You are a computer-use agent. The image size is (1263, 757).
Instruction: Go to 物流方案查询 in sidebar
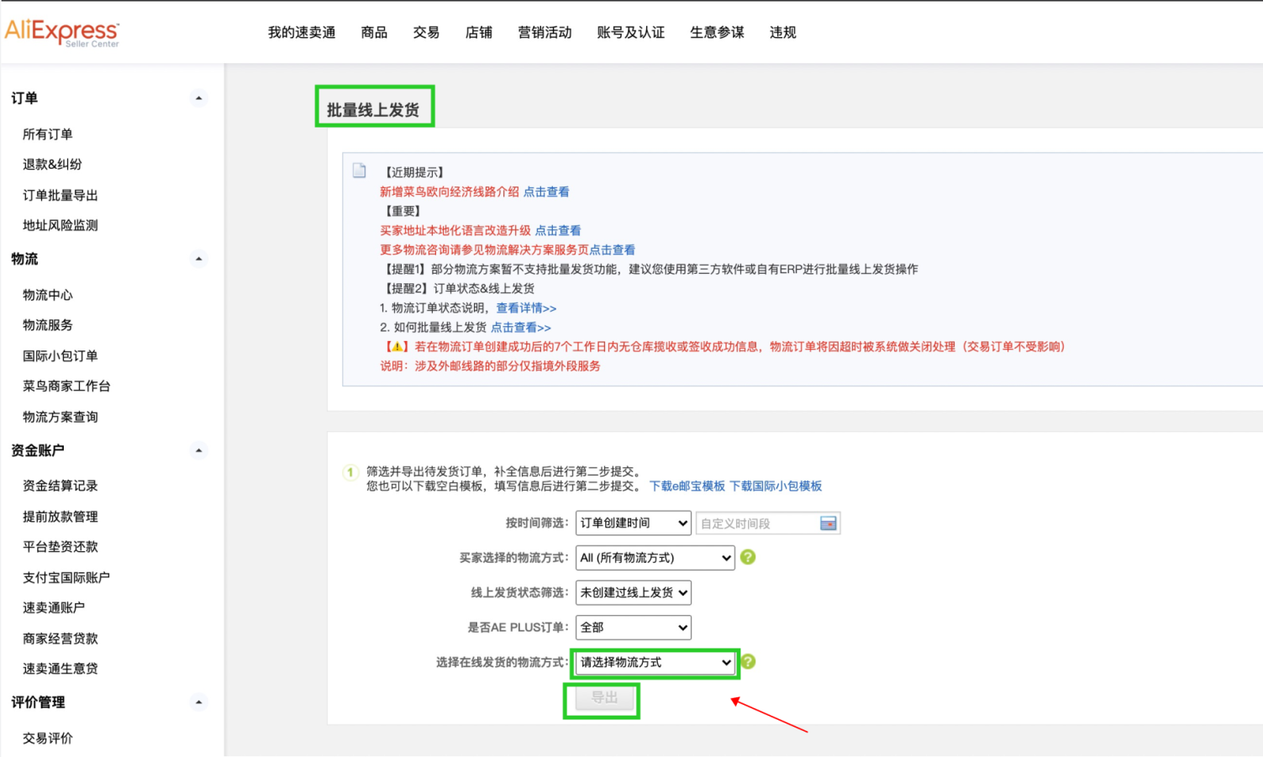61,418
